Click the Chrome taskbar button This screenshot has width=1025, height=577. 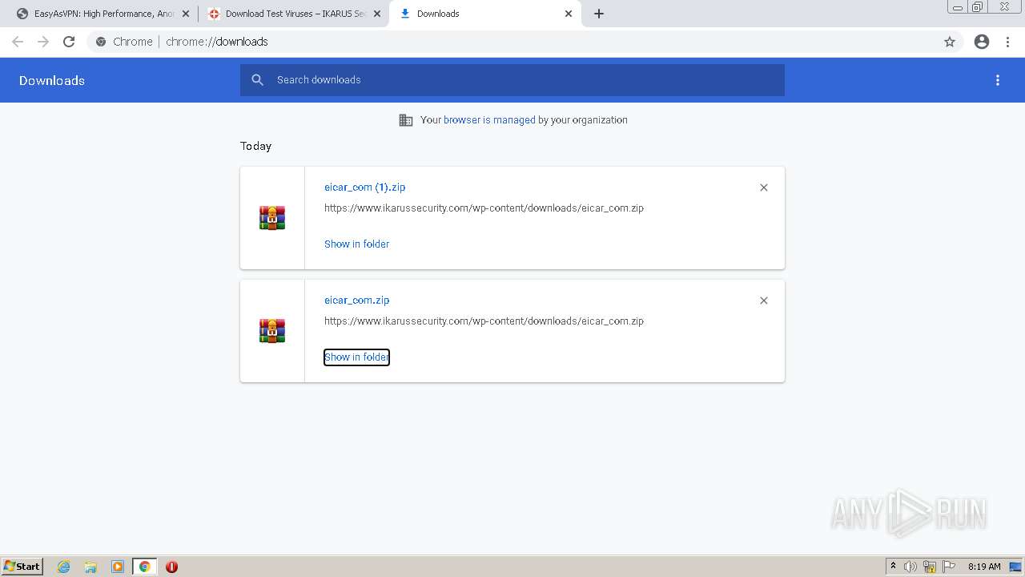point(145,567)
